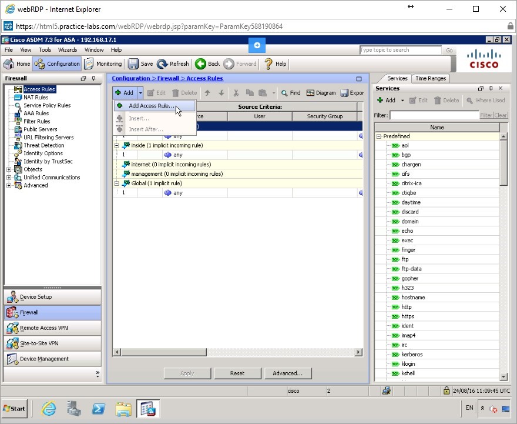Screen dimensions: 517x424
Task: Open the Find tool in Access Rules toolbar
Action: (290, 92)
